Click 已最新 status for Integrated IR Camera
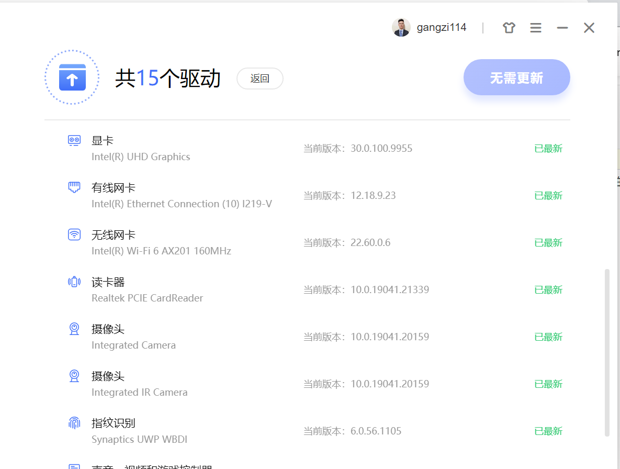The image size is (620, 469). pyautogui.click(x=548, y=384)
